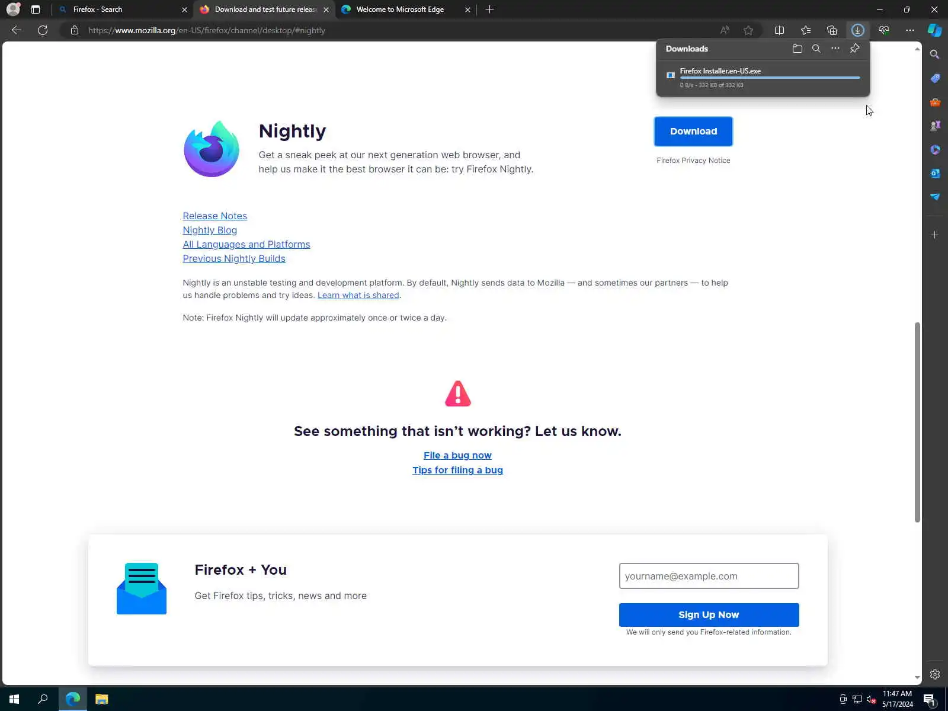Click the page vertical scrollbar thumb
The height and width of the screenshot is (711, 948).
[x=917, y=422]
